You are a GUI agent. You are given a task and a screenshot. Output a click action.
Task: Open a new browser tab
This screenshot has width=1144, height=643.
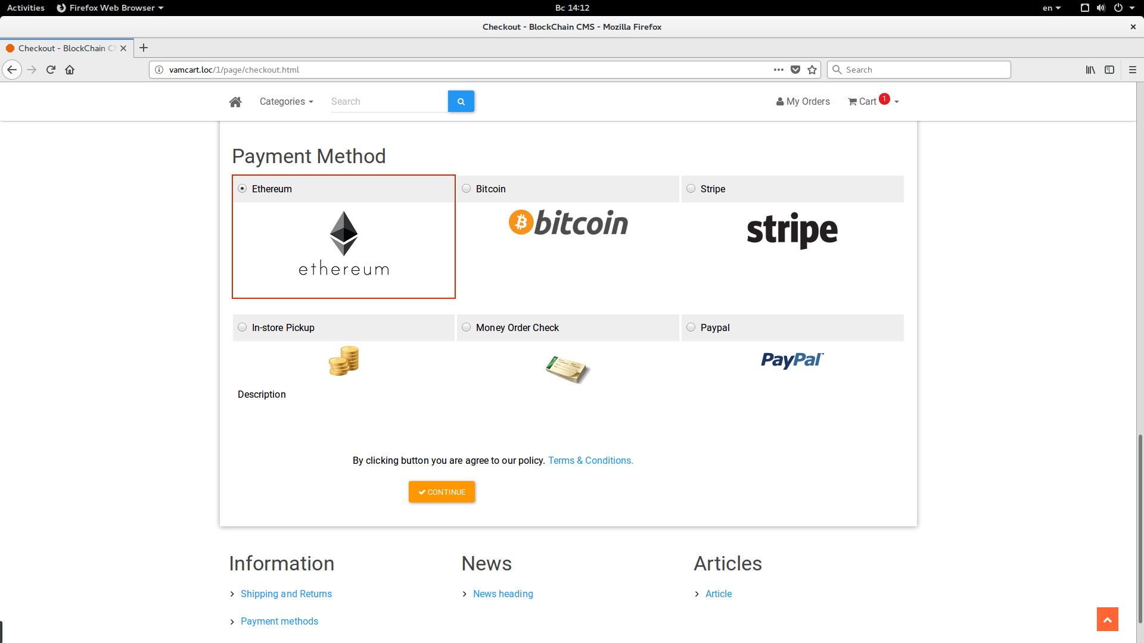[144, 48]
